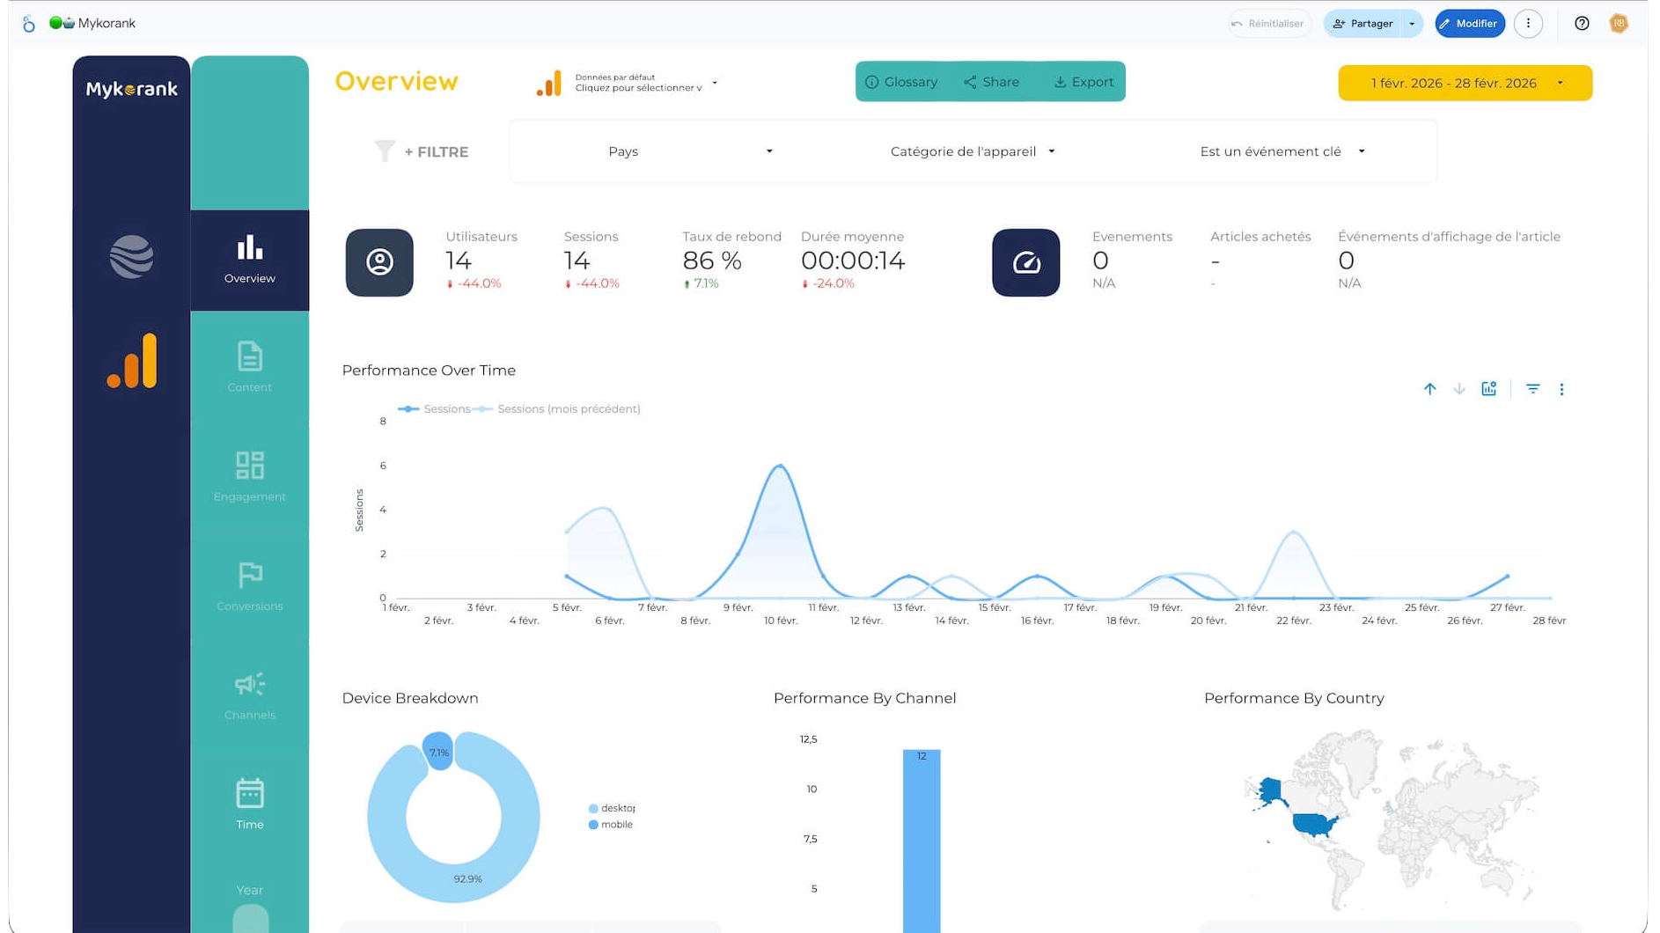Open chart options via the three-dot icon
Screen dimensions: 1660x933
pyautogui.click(x=1562, y=388)
